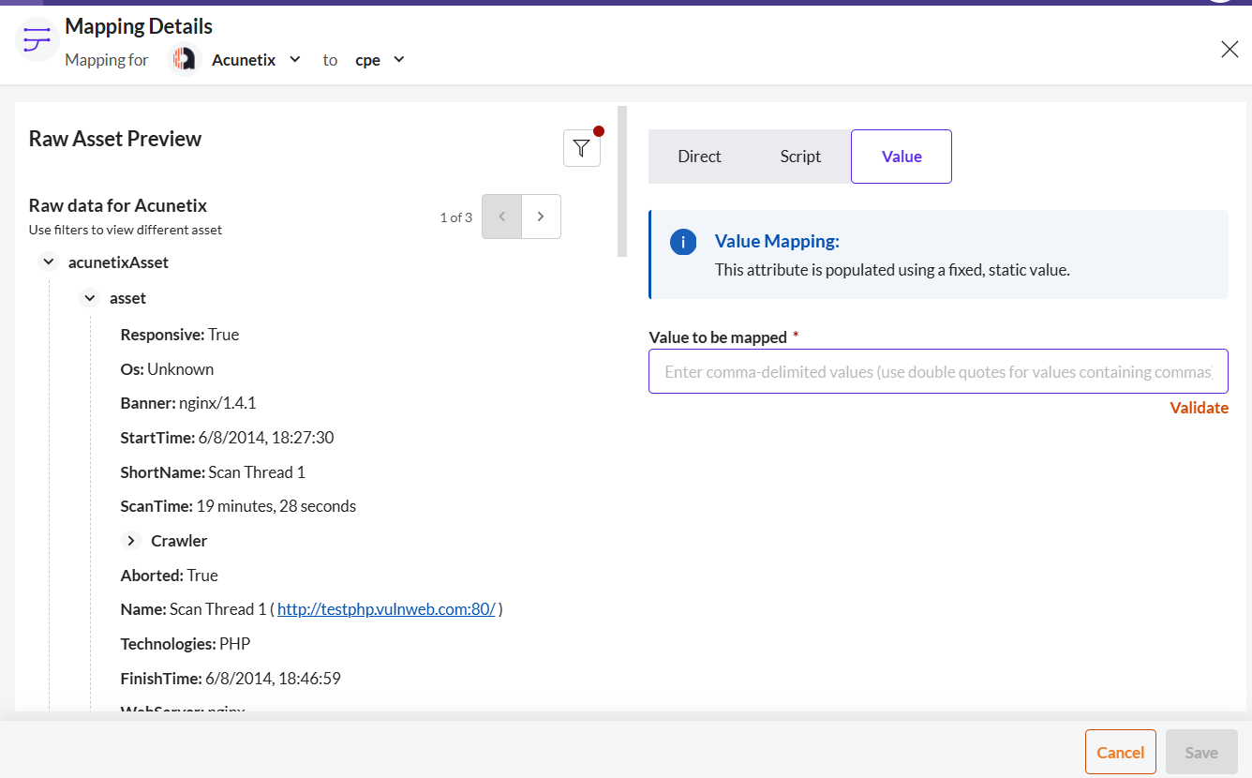Click the Mapping Details flow icon
This screenshot has width=1252, height=778.
click(x=37, y=39)
